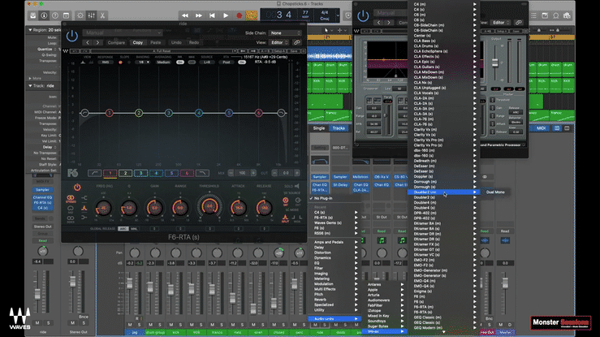This screenshot has height=337, width=600.
Task: Open the scissors editors toolbar icon
Action: (x=102, y=15)
